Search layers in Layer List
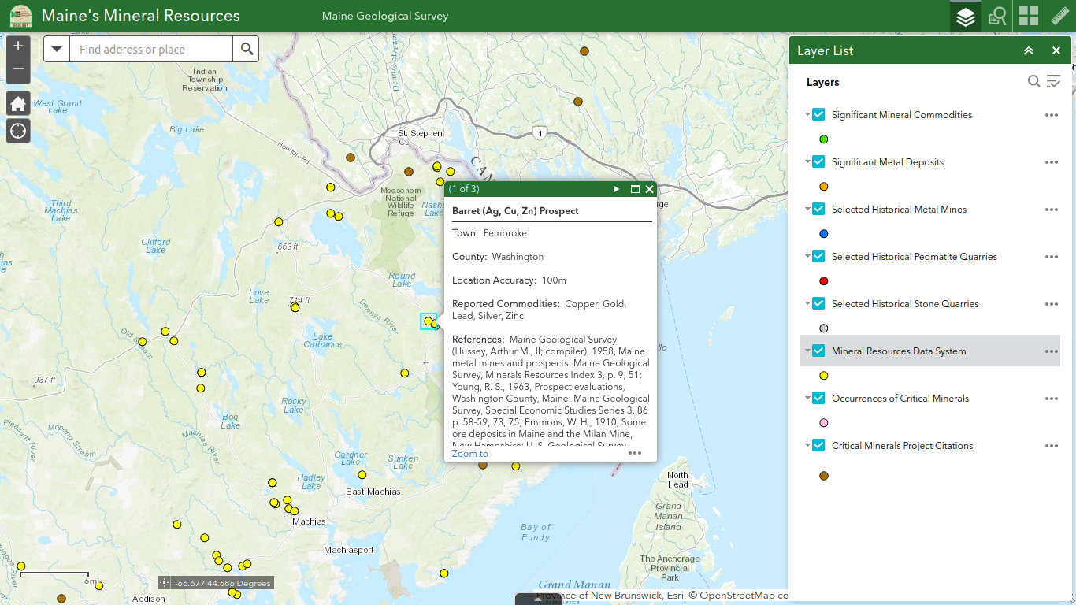 [1034, 81]
